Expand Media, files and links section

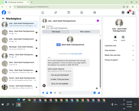click(x=119, y=55)
